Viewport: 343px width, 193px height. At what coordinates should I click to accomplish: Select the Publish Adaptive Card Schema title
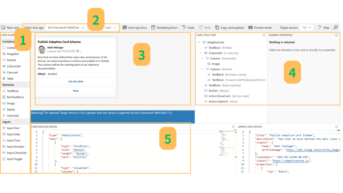(x=59, y=42)
